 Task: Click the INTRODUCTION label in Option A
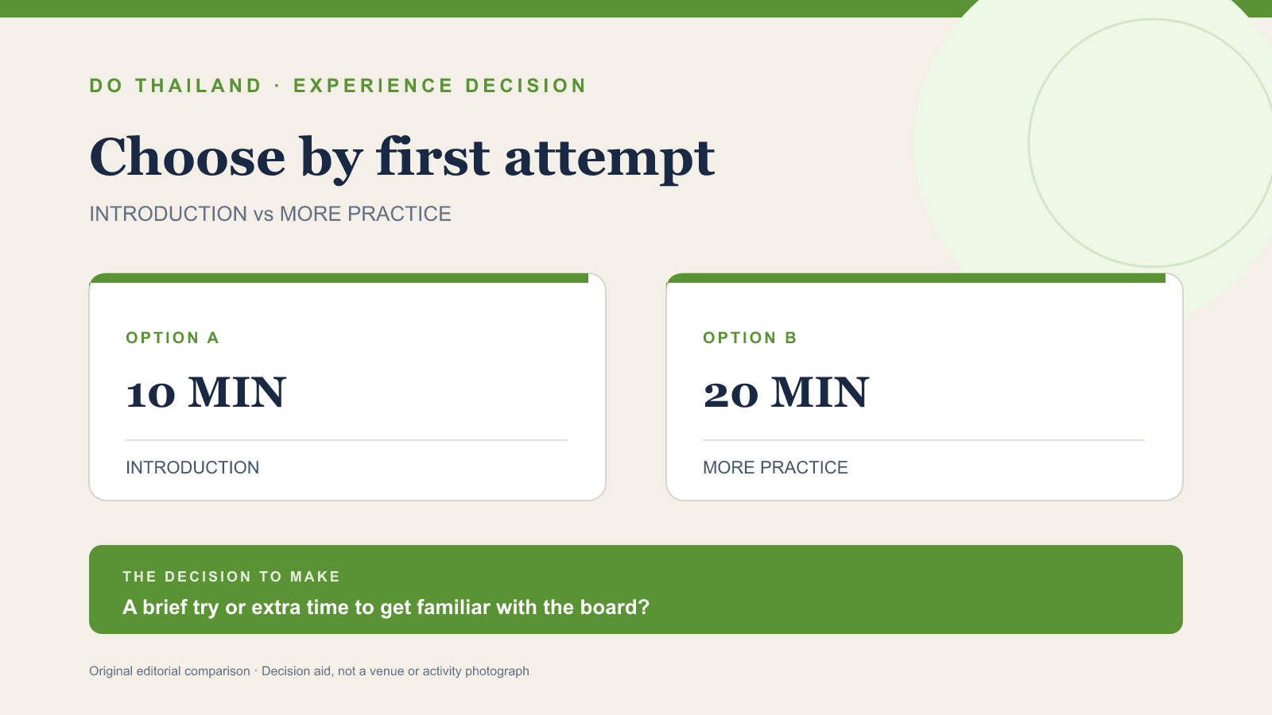(192, 467)
